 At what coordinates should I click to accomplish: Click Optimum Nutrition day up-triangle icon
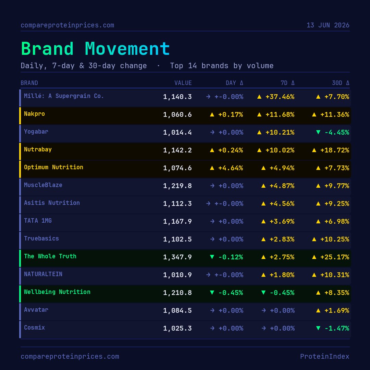point(212,168)
